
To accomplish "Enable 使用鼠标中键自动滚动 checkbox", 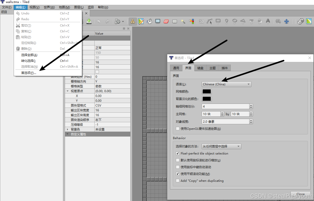I will click(178, 167).
